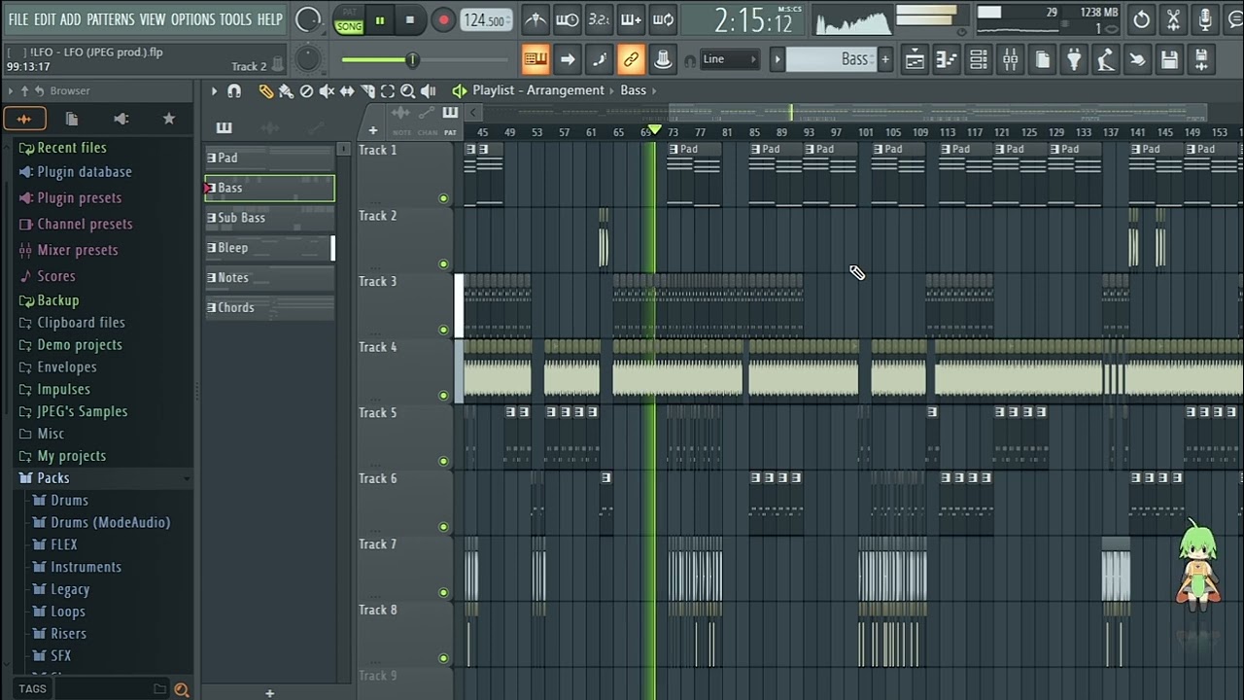Viewport: 1244px width, 700px height.
Task: Toggle typing keyboard to piano button
Action: pos(536,59)
